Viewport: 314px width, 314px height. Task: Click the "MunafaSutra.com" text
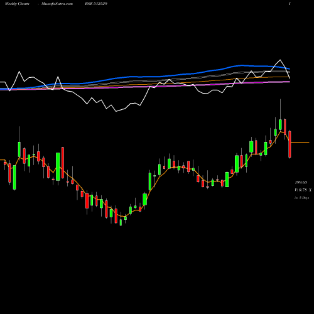(x=57, y=4)
